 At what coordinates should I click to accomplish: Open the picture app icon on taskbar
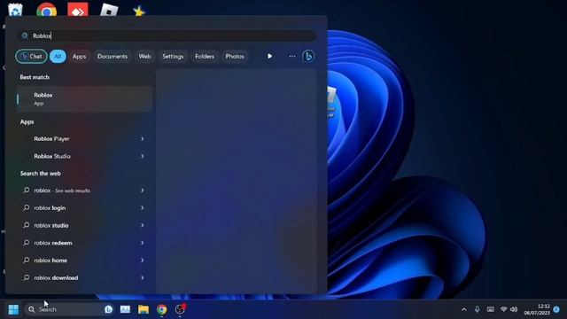click(x=125, y=309)
